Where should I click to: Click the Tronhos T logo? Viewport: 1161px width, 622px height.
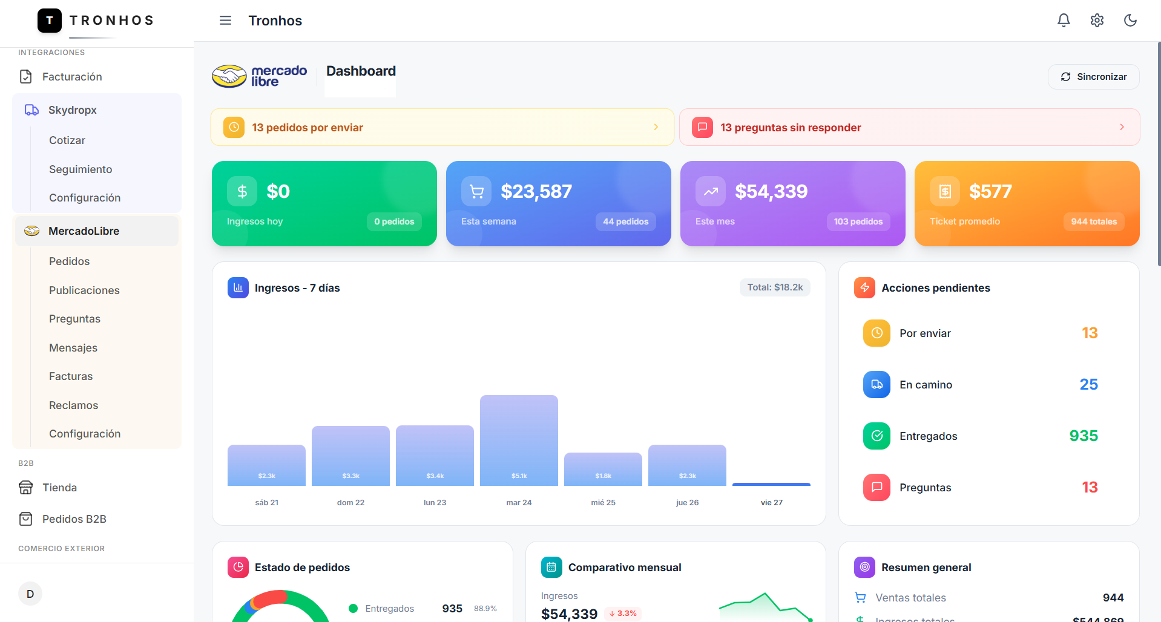[x=50, y=21]
